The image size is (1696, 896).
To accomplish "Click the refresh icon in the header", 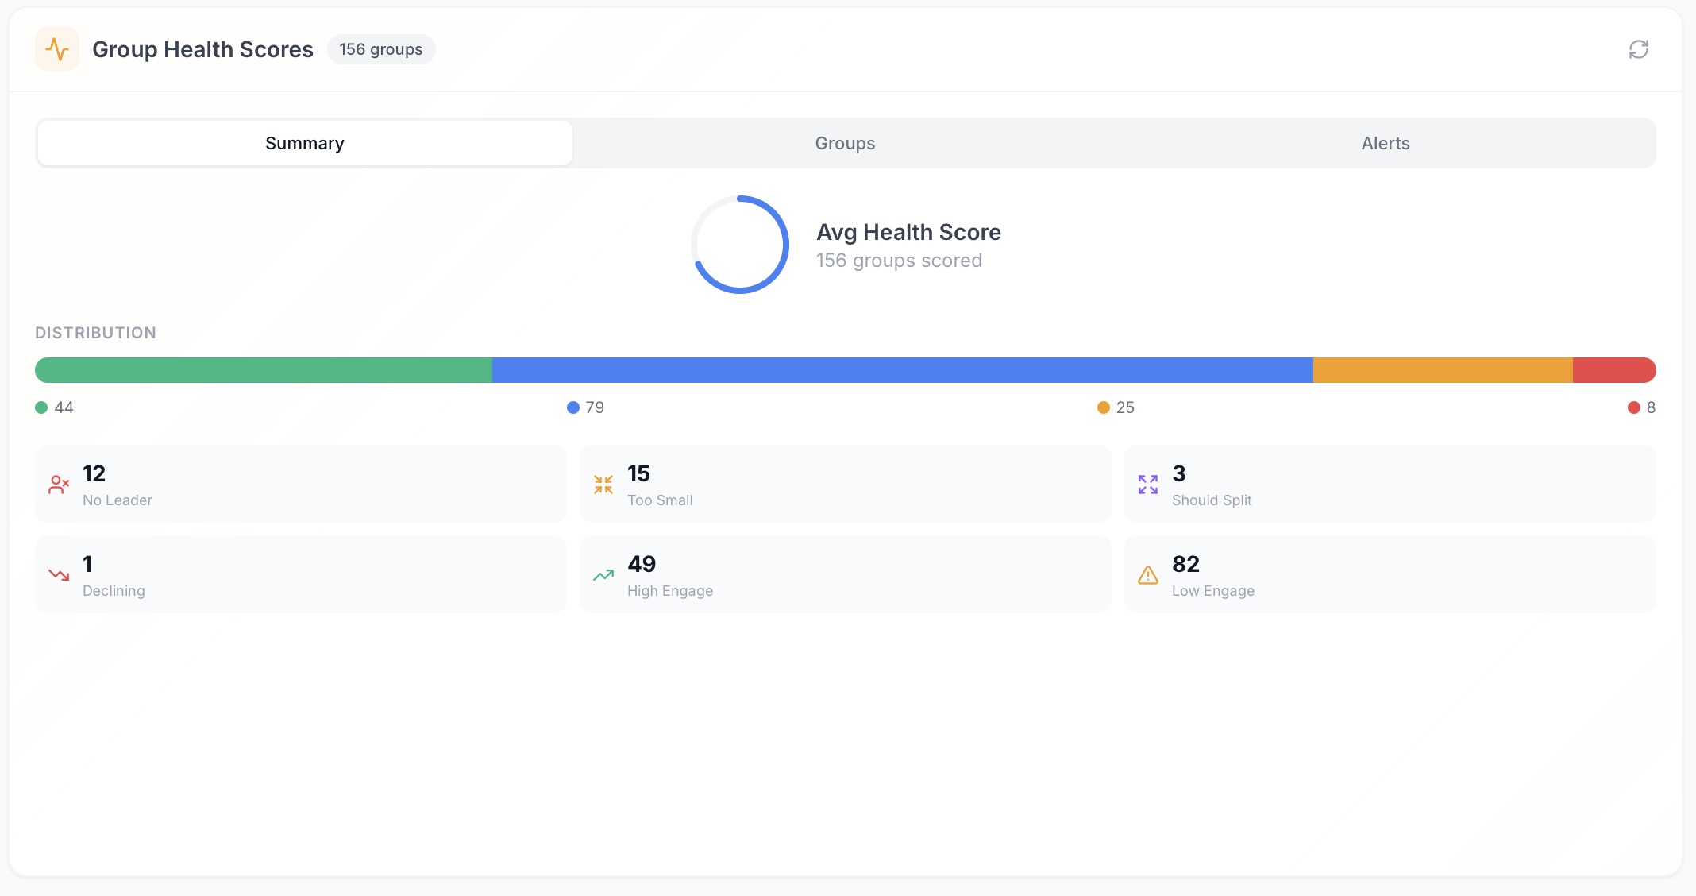I will (x=1640, y=49).
